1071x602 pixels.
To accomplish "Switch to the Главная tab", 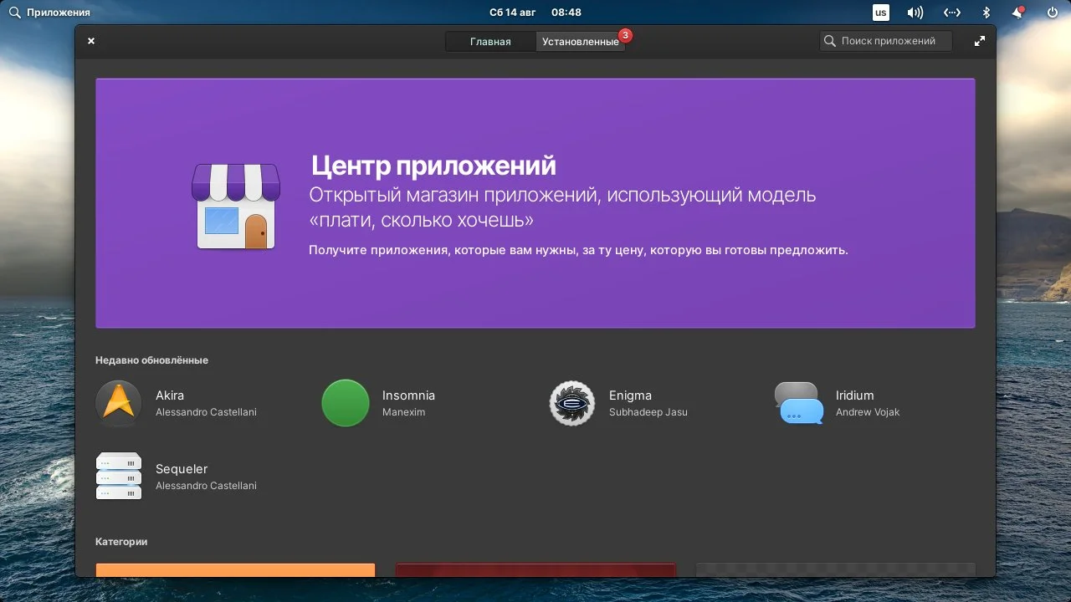I will click(491, 40).
